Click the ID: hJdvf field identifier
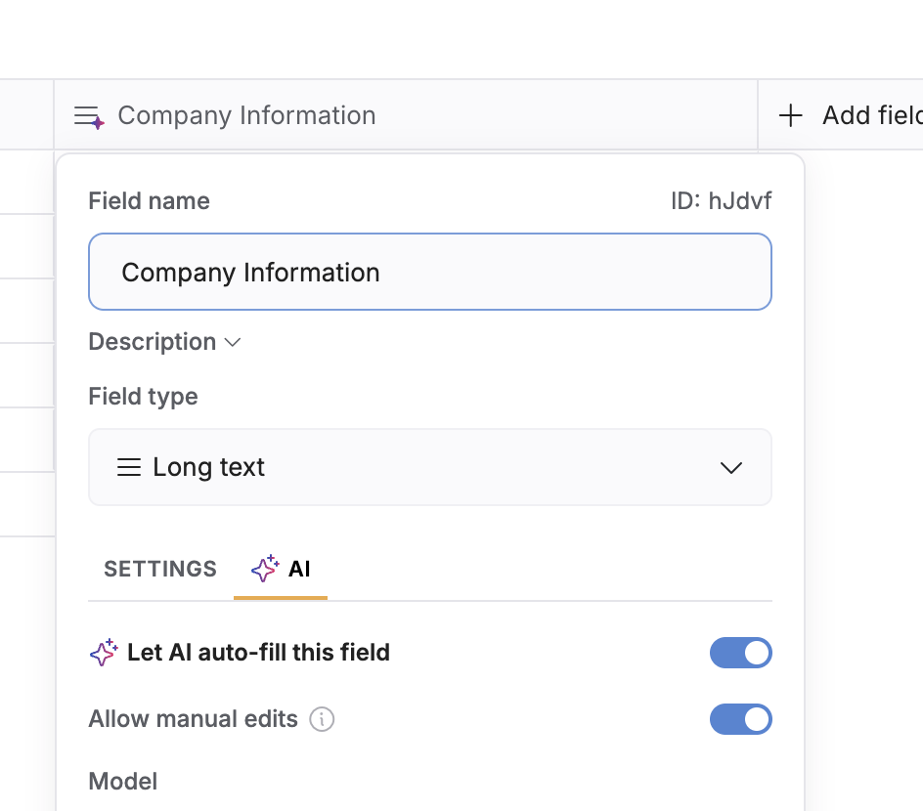 tap(721, 201)
